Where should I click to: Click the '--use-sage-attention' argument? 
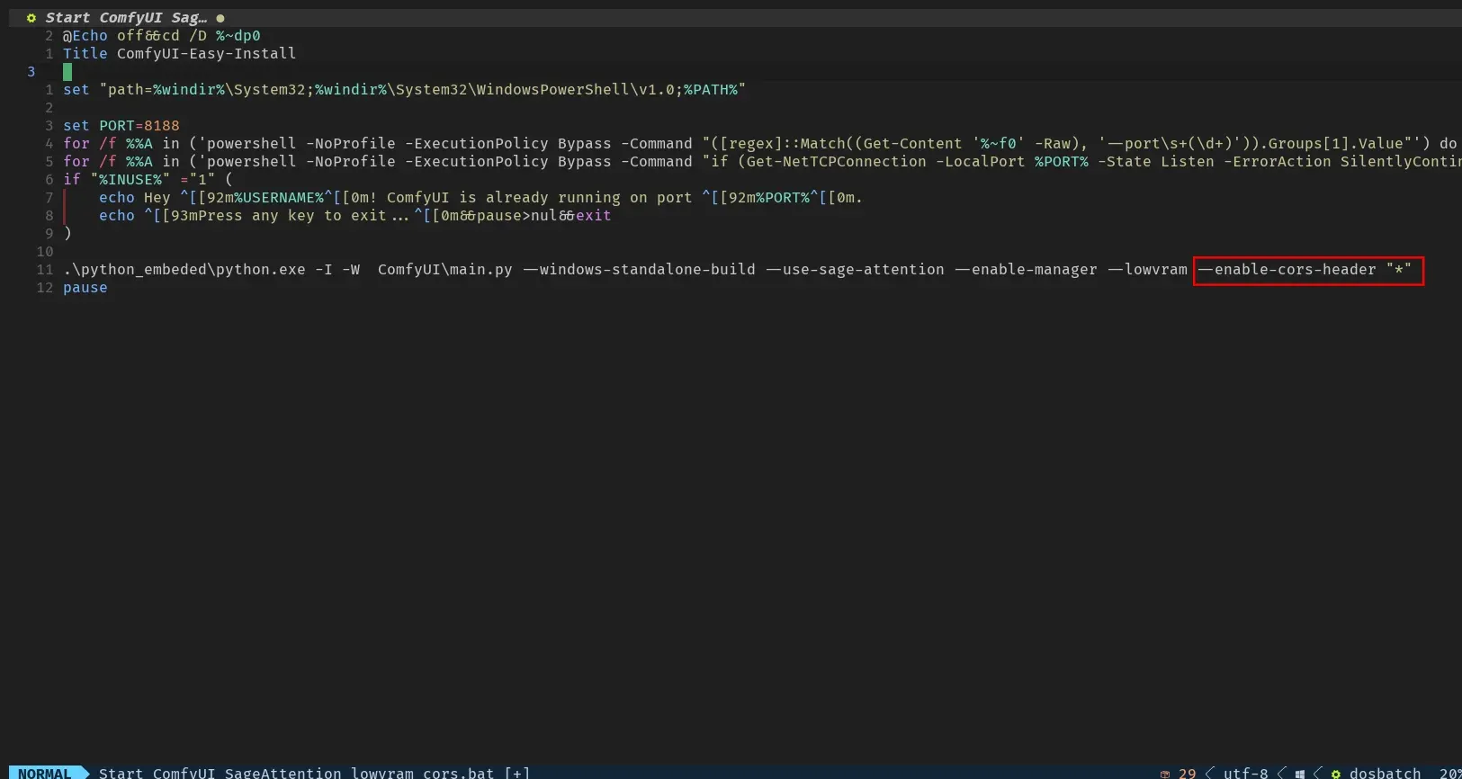pyautogui.click(x=855, y=270)
